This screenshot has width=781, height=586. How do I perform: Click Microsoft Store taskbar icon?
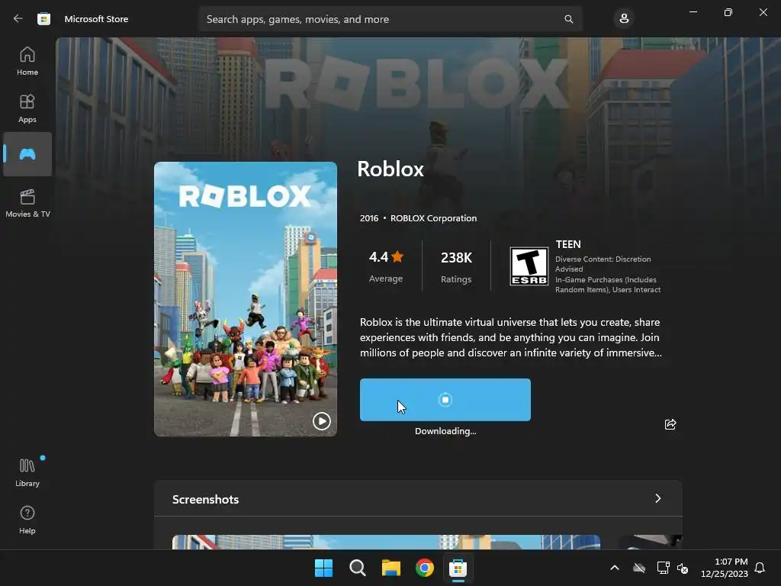pyautogui.click(x=458, y=568)
